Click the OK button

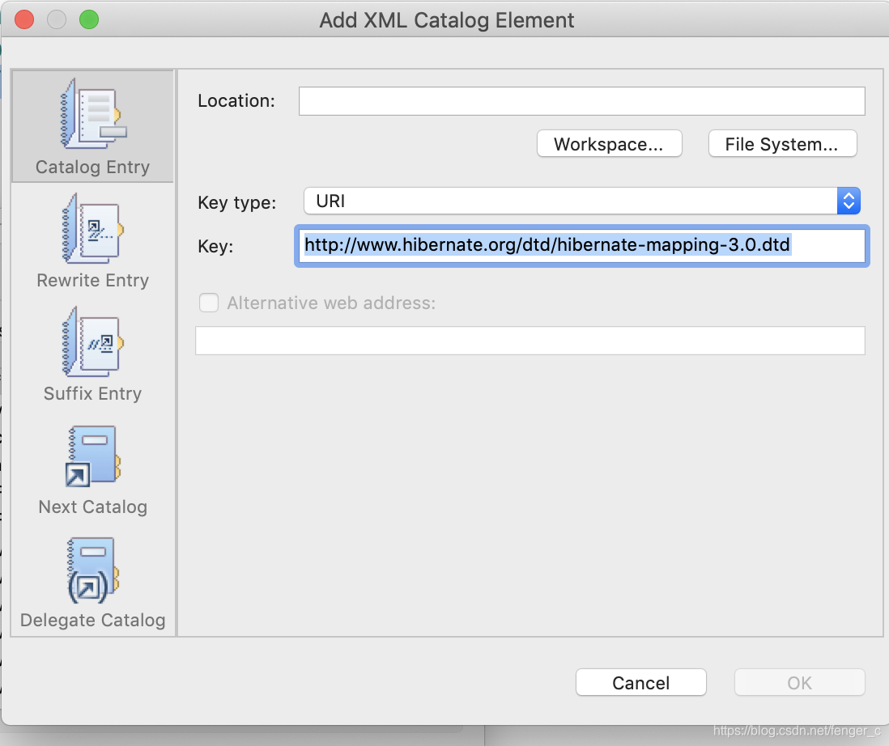[x=799, y=683]
